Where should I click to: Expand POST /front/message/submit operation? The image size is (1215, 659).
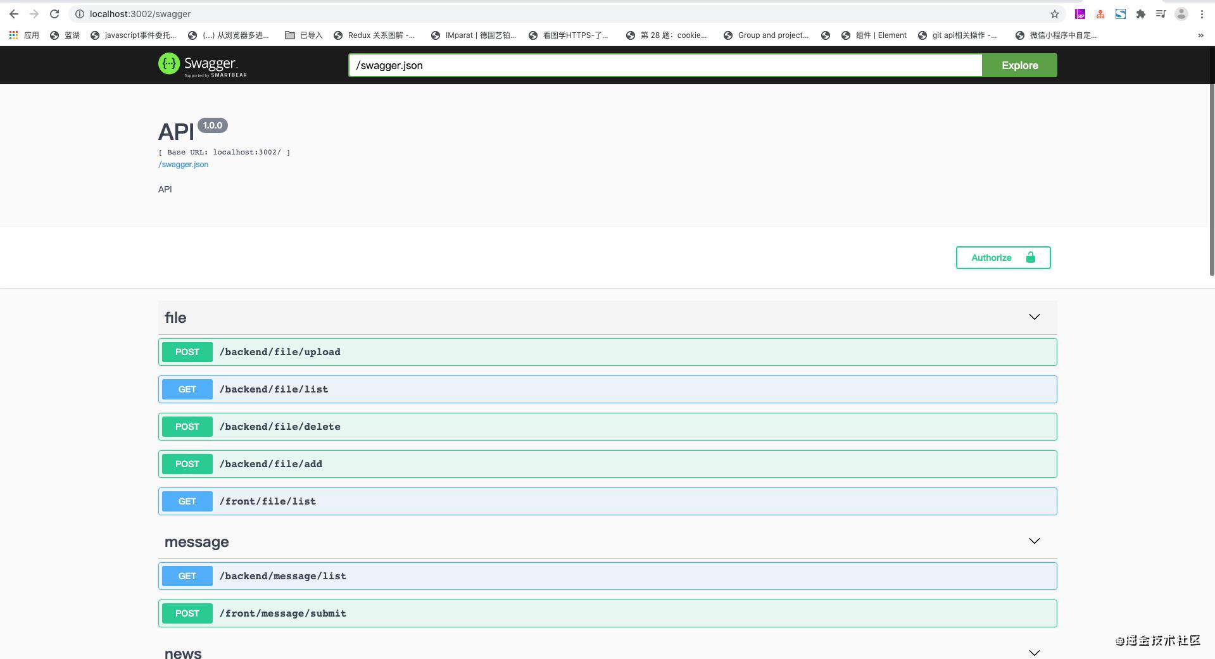pos(608,613)
